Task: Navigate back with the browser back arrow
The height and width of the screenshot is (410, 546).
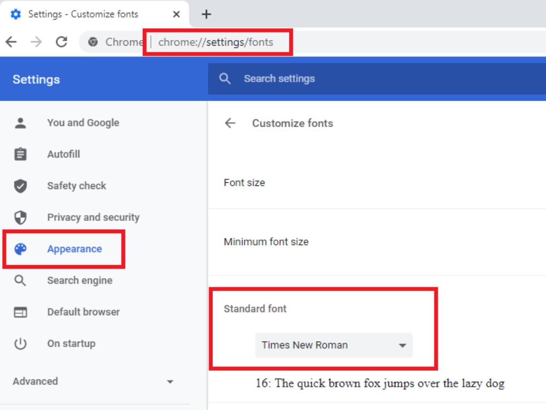Action: (x=11, y=42)
